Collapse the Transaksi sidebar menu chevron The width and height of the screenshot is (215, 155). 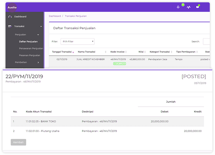coord(41,26)
